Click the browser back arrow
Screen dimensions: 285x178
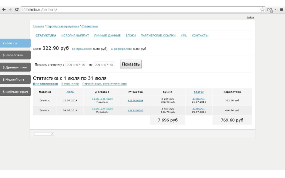4,9
